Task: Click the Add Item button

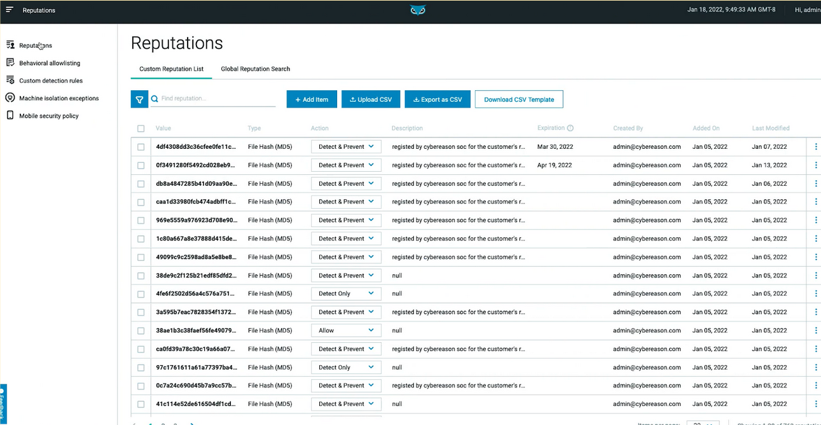Action: tap(311, 99)
